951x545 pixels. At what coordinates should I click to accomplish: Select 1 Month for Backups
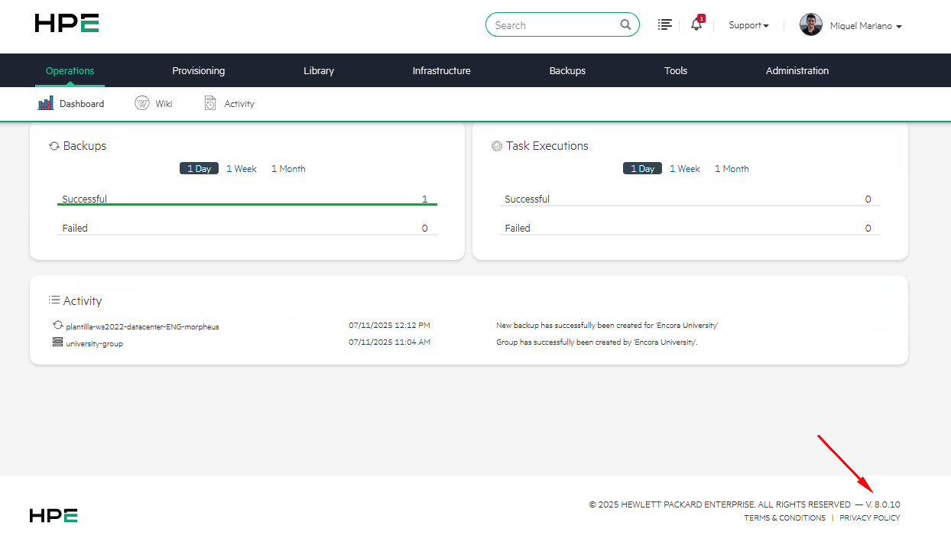click(x=288, y=169)
